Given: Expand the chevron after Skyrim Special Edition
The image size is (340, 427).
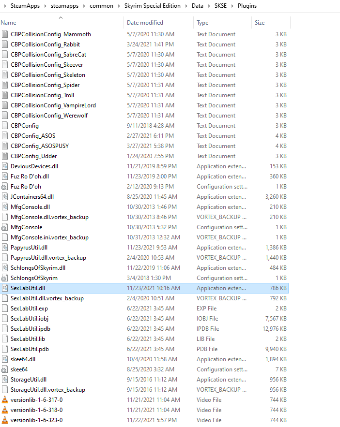Looking at the screenshot, I should (x=186, y=6).
